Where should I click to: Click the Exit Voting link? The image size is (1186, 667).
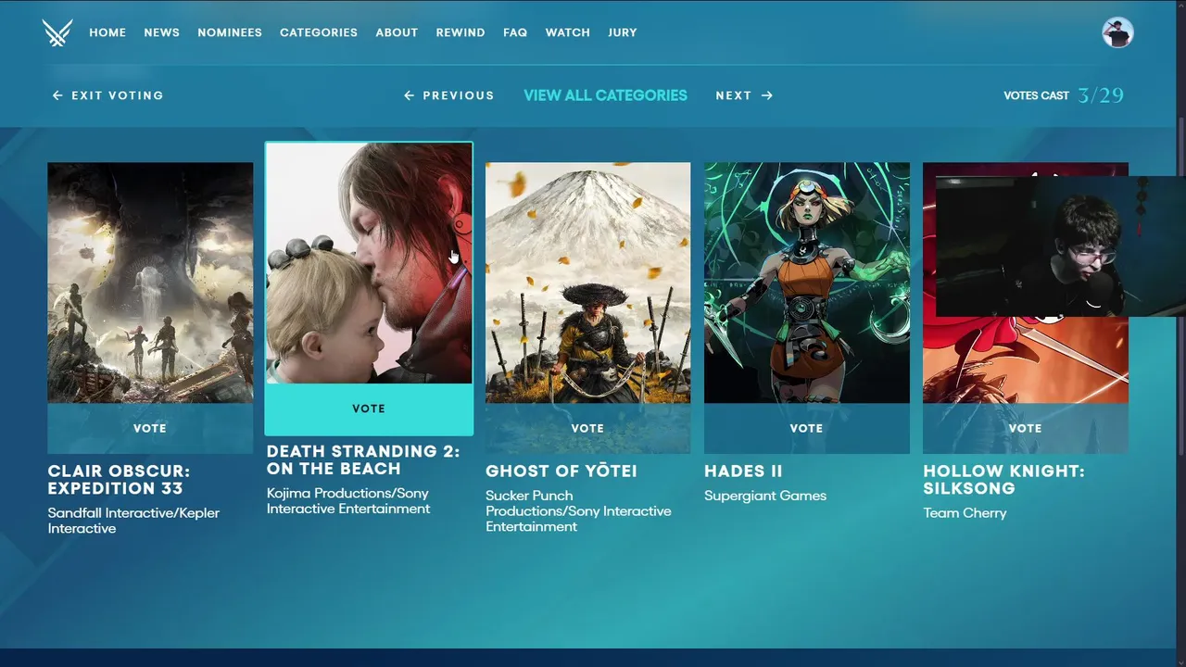coord(107,95)
